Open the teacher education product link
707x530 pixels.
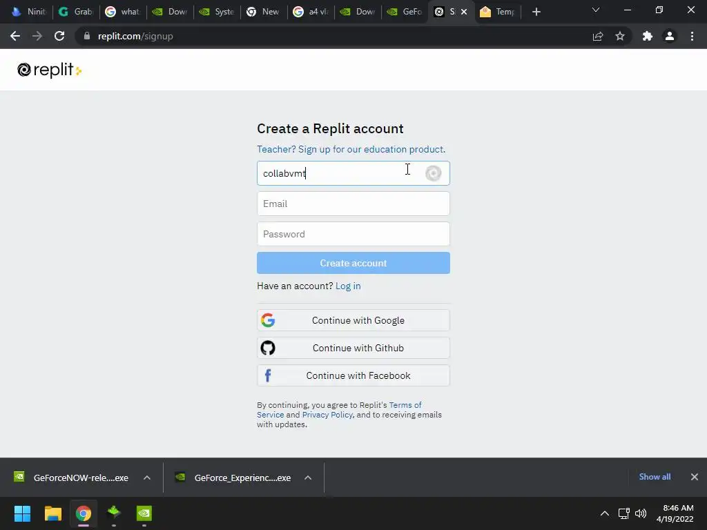pos(351,149)
